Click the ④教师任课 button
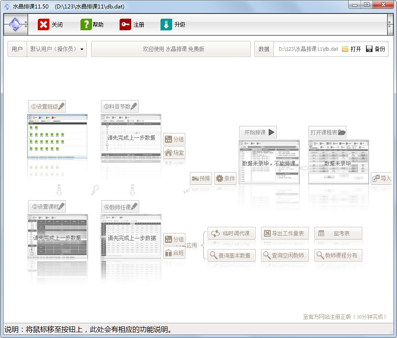The height and width of the screenshot is (338, 397). click(x=120, y=207)
